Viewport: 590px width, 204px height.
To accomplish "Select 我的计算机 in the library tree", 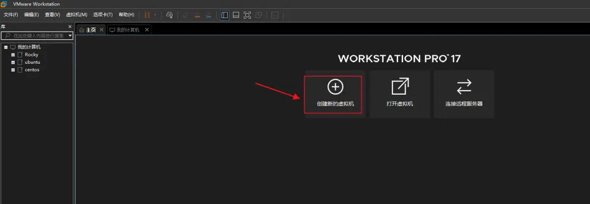I will point(29,47).
